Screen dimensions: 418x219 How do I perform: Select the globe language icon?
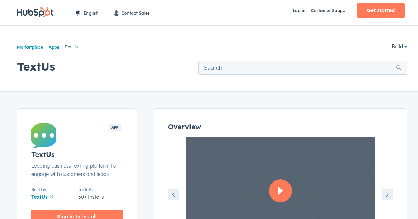click(x=77, y=13)
